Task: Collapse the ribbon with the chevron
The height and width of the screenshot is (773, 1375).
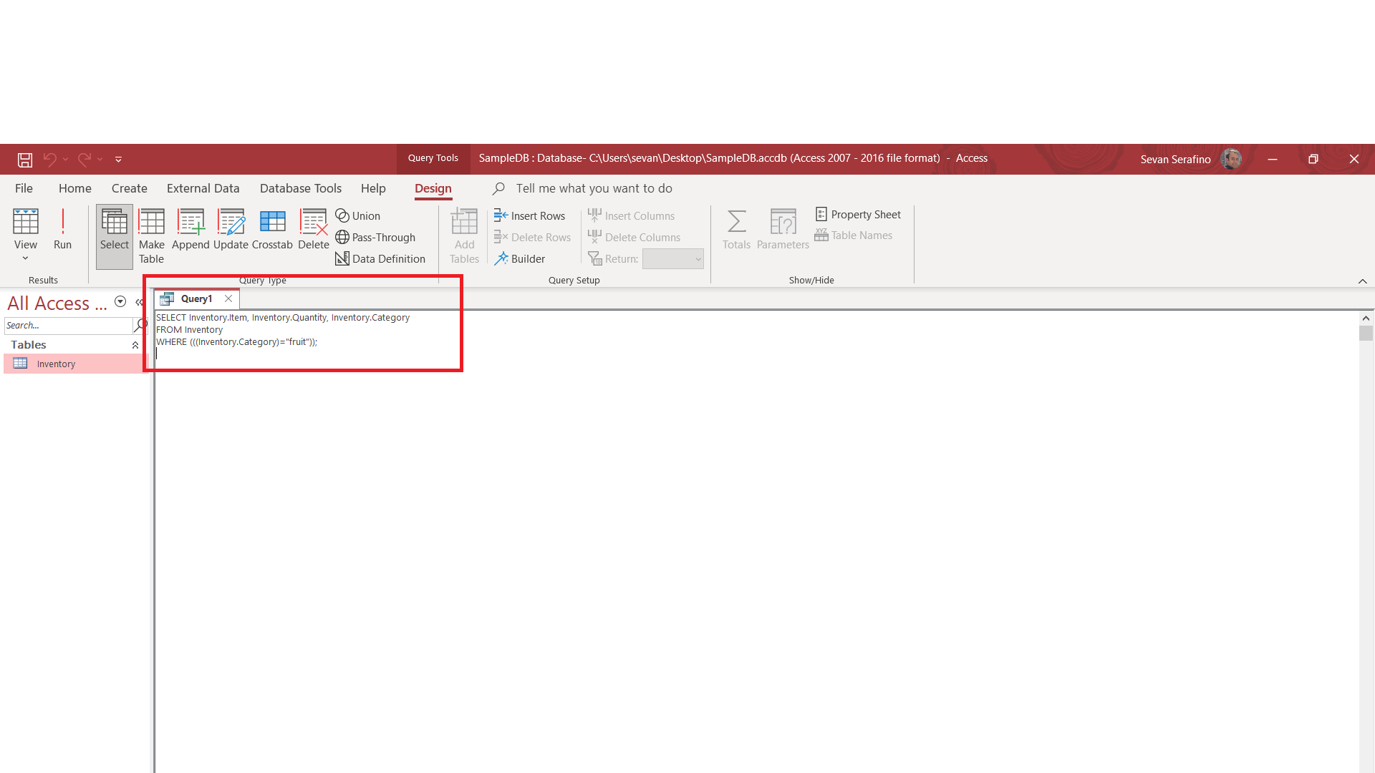Action: (1363, 281)
